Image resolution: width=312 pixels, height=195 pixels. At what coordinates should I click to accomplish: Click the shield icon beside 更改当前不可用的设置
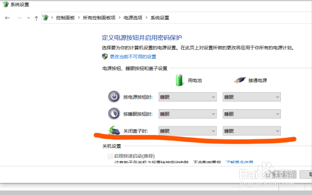tap(105, 57)
